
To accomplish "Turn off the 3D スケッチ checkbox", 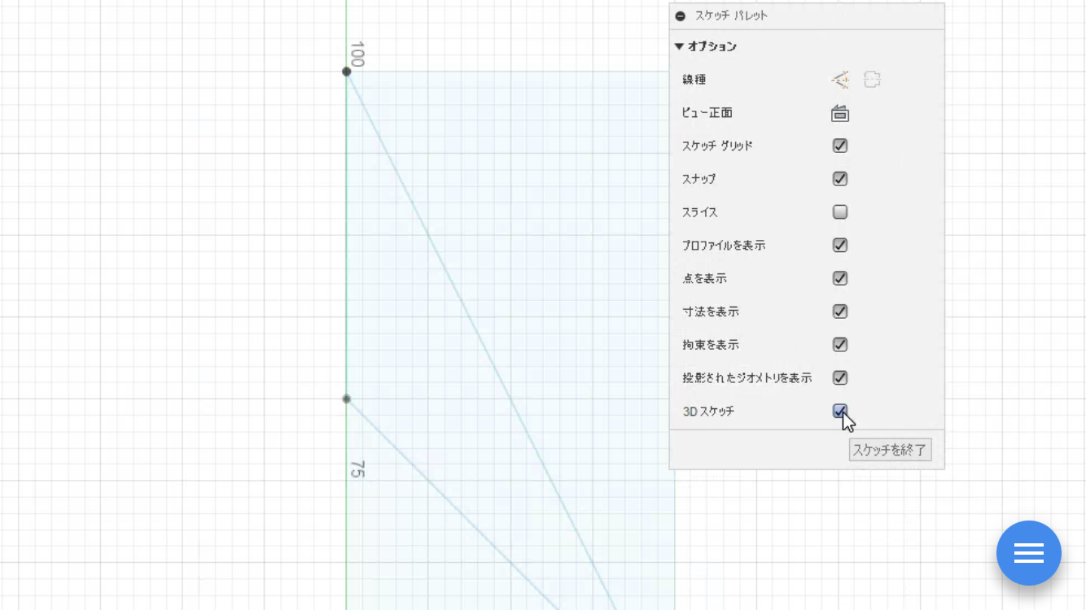I will click(839, 411).
